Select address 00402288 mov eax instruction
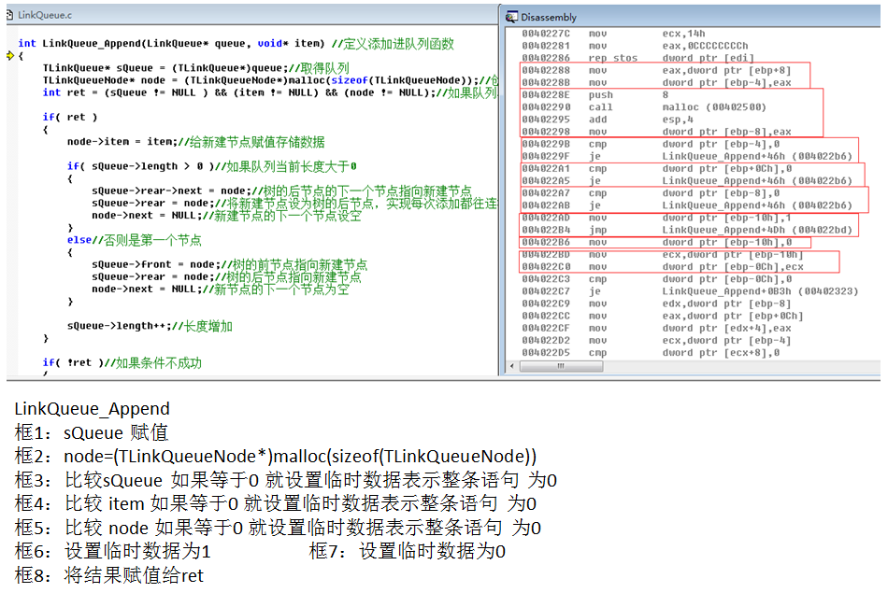Viewport: 888px width, 593px height. point(656,71)
